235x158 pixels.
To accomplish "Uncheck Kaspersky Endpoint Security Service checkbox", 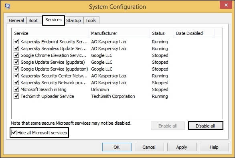I will (x=16, y=42).
